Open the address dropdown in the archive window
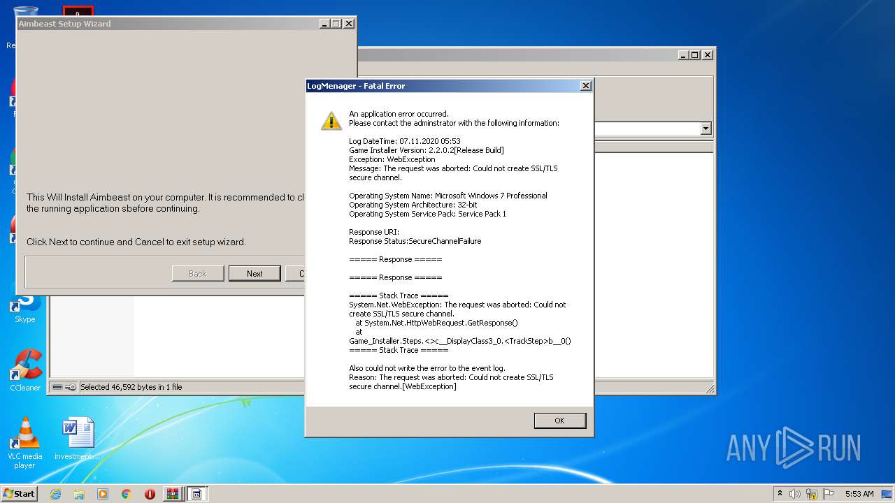 click(x=706, y=129)
